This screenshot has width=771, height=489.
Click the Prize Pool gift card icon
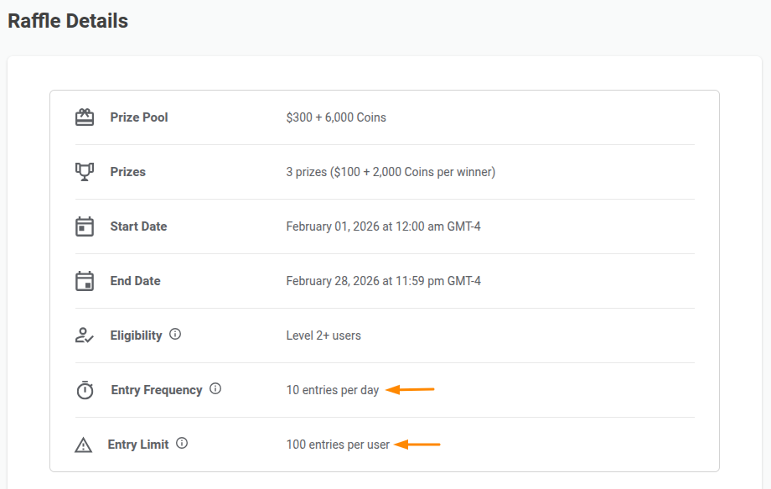coord(85,117)
